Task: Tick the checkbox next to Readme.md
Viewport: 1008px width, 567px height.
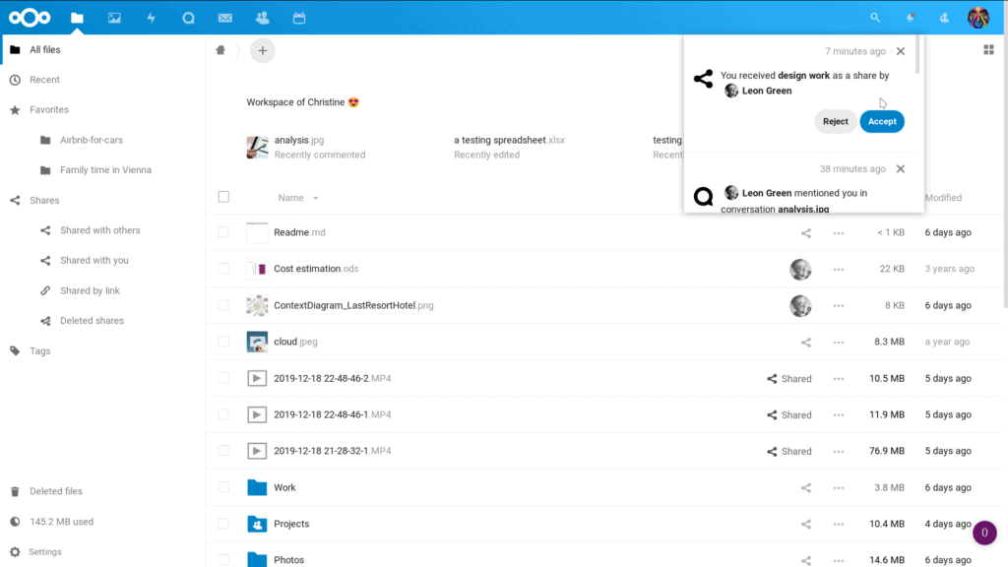Action: point(223,232)
